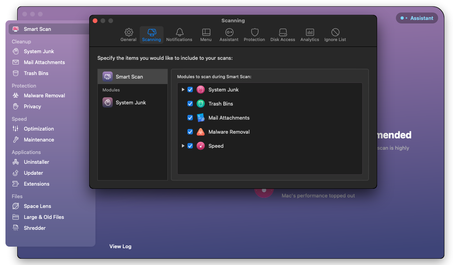The width and height of the screenshot is (453, 265).
Task: Open the Protection shield tab
Action: tap(254, 35)
